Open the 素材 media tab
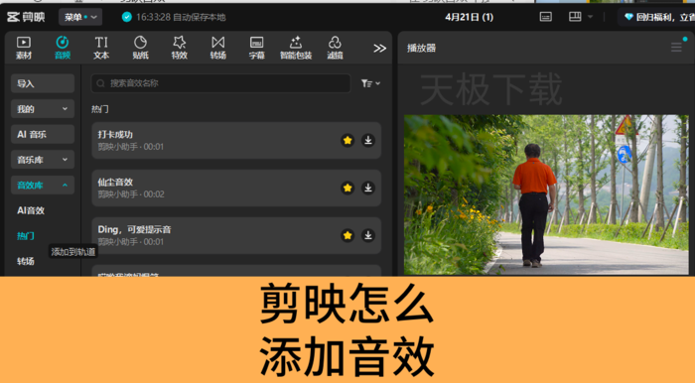The width and height of the screenshot is (695, 383). 24,48
